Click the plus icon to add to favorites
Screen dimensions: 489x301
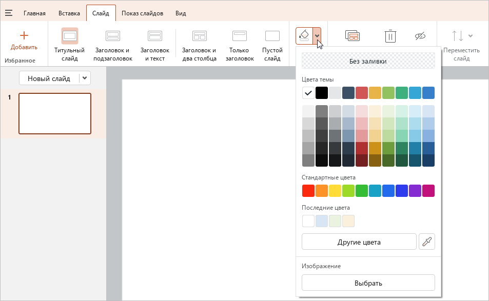click(24, 35)
